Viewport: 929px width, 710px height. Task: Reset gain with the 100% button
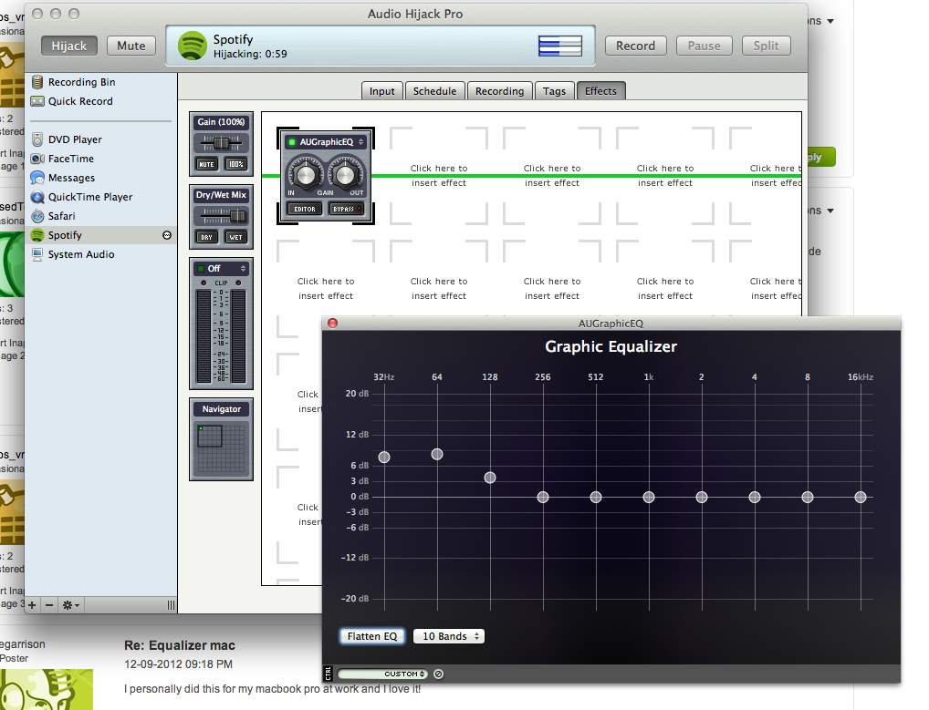[235, 164]
